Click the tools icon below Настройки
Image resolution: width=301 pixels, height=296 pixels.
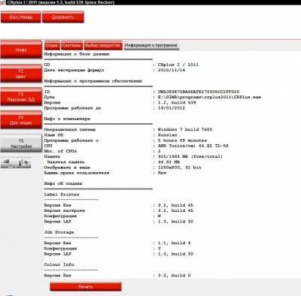pos(23,163)
